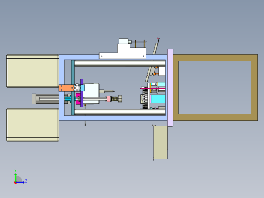Select the upper-left beige box
The width and height of the screenshot is (264, 198).
32,71
